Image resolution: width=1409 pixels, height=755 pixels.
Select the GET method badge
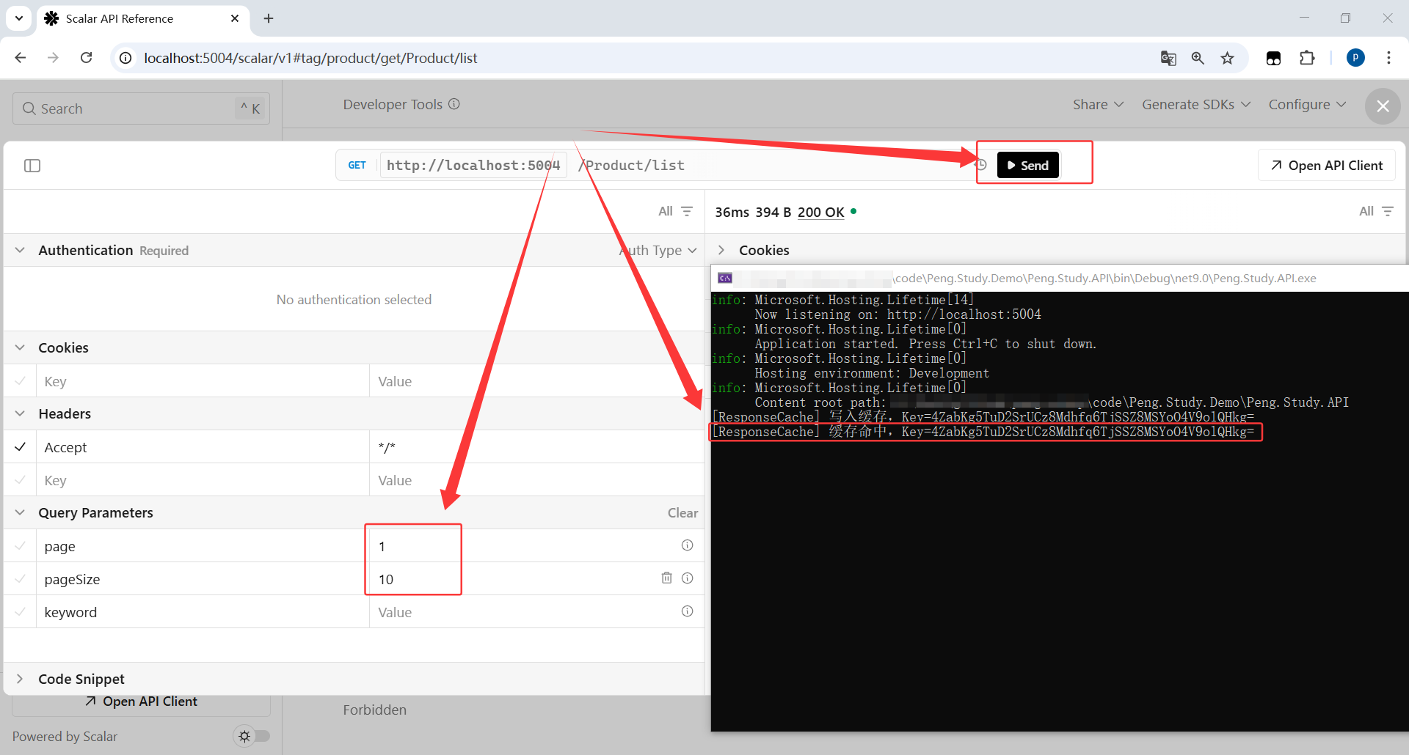tap(357, 165)
